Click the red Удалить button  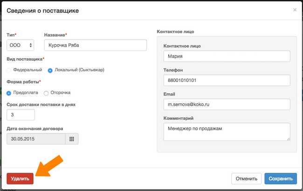(20, 178)
